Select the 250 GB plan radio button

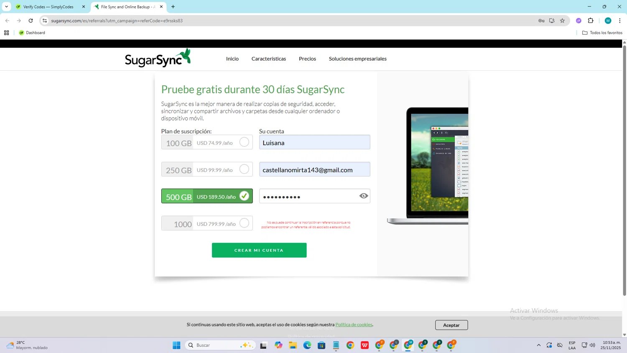pyautogui.click(x=244, y=169)
